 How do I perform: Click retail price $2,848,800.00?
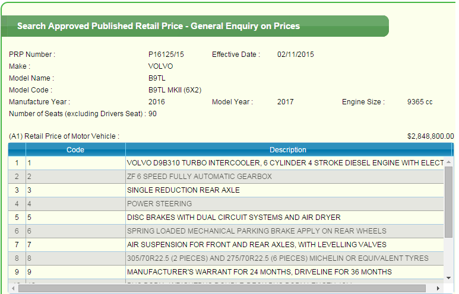point(430,136)
